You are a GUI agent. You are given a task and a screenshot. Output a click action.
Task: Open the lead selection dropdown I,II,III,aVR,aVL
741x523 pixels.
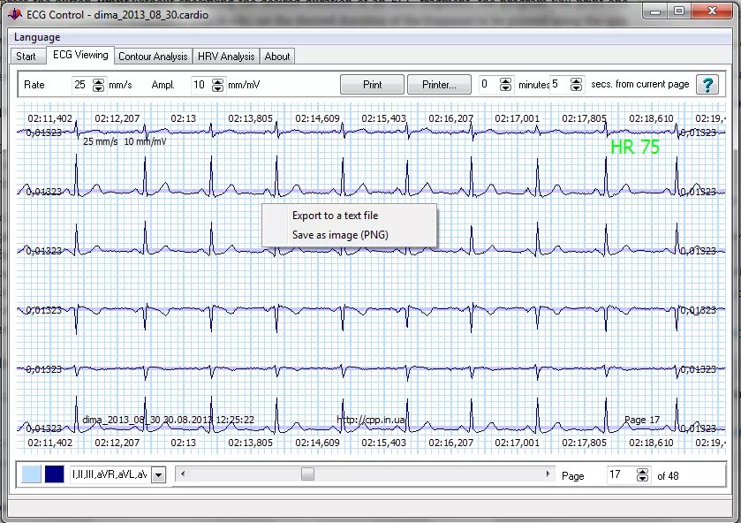(x=157, y=474)
